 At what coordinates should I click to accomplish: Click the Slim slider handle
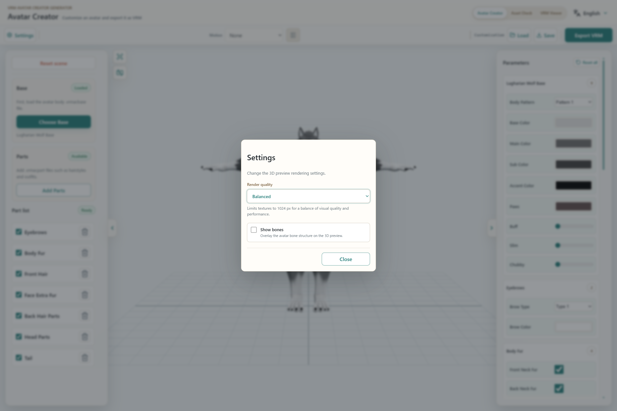pyautogui.click(x=558, y=245)
